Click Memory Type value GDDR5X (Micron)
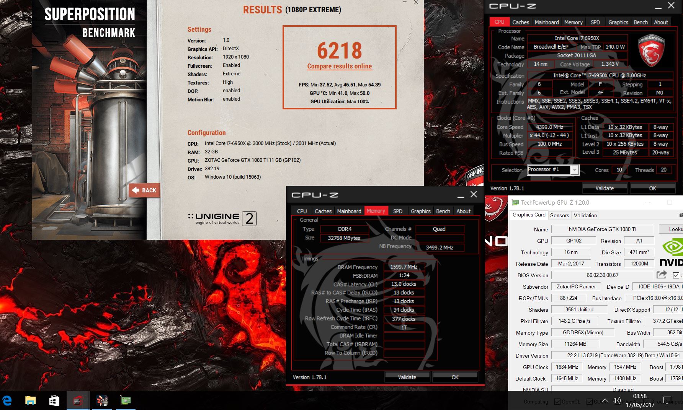 point(583,332)
